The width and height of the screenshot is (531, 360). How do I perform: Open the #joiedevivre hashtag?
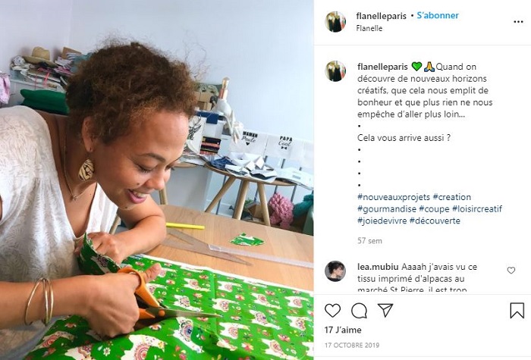click(x=381, y=221)
